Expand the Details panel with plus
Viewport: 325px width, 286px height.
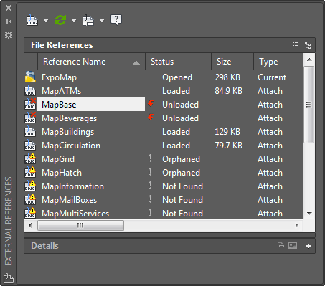308,246
